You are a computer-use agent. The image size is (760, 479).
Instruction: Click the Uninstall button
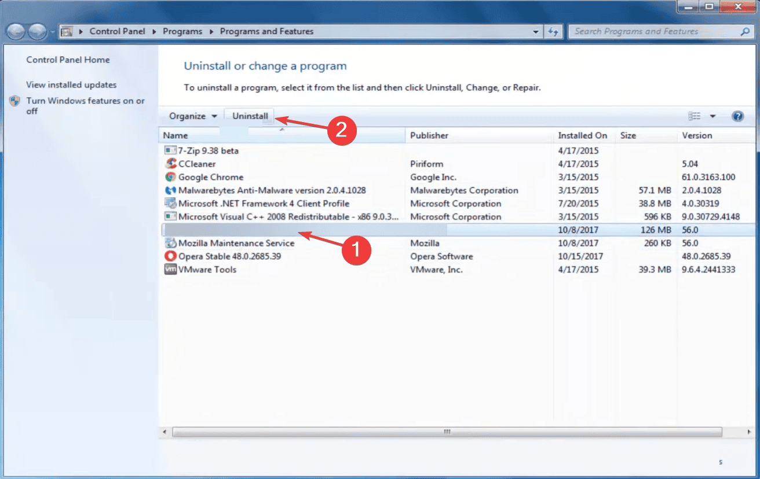click(x=250, y=116)
